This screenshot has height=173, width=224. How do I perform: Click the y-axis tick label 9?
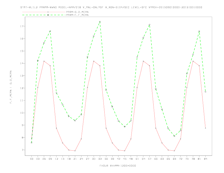click(x=23, y=125)
